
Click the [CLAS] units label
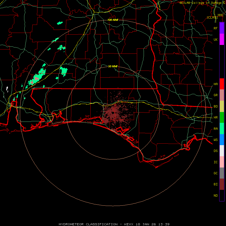pyautogui.click(x=212, y=17)
